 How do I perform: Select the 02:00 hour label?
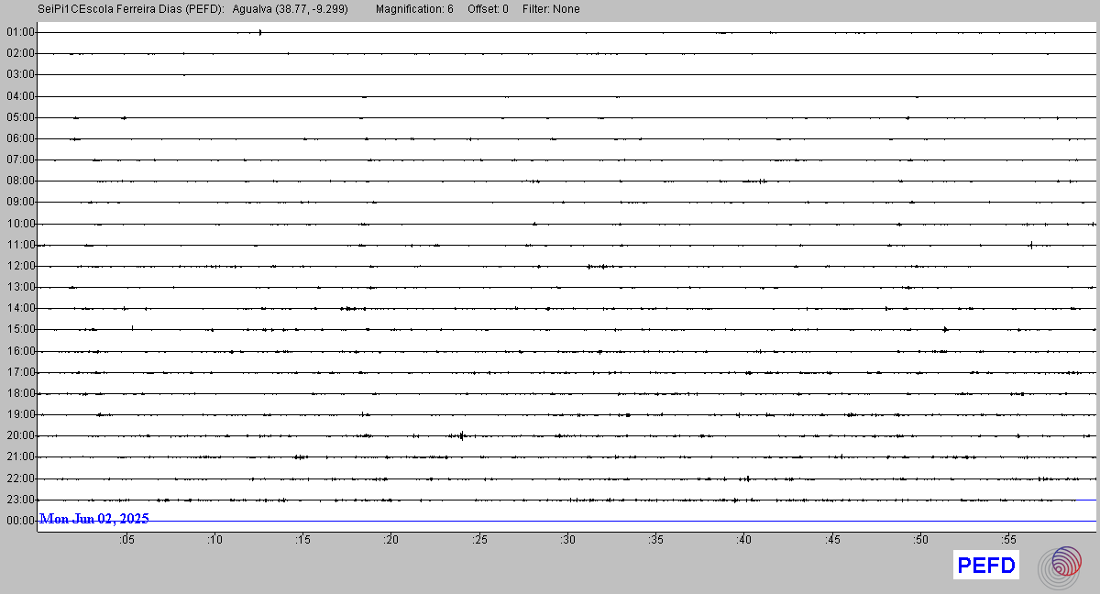click(20, 53)
